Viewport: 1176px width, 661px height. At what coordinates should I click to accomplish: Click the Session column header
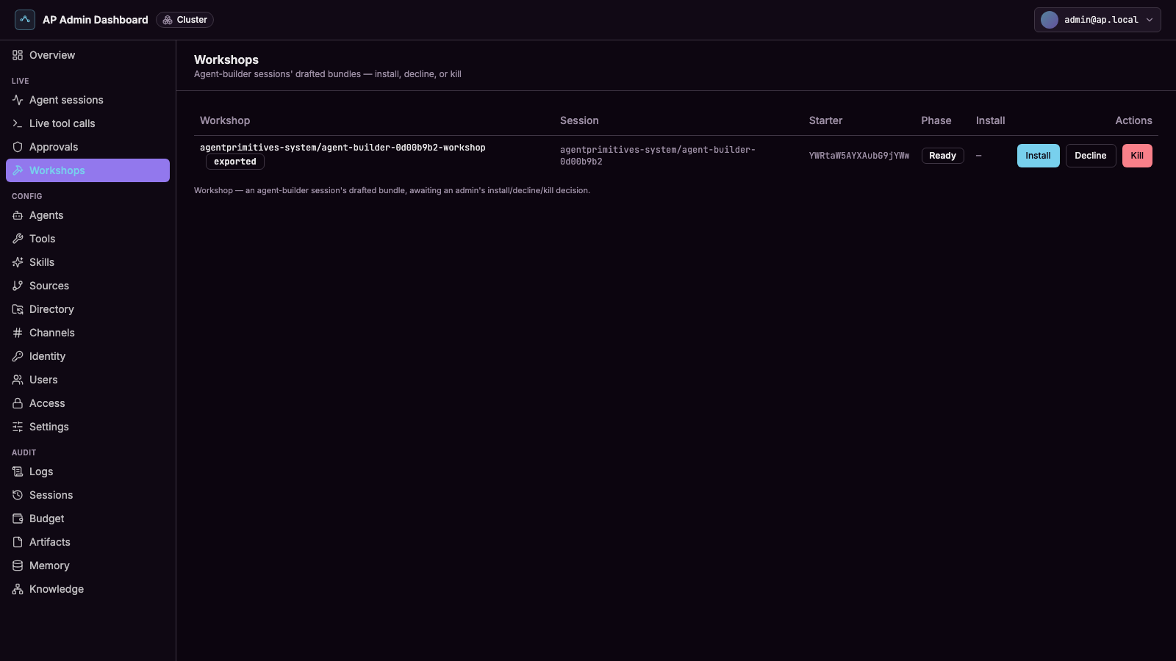point(579,120)
